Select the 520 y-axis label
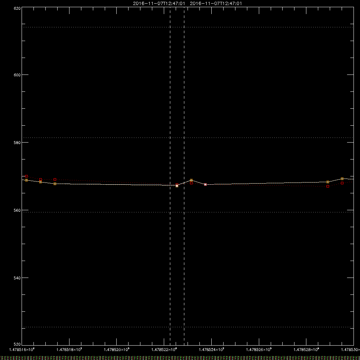360x360 pixels. (x=17, y=344)
